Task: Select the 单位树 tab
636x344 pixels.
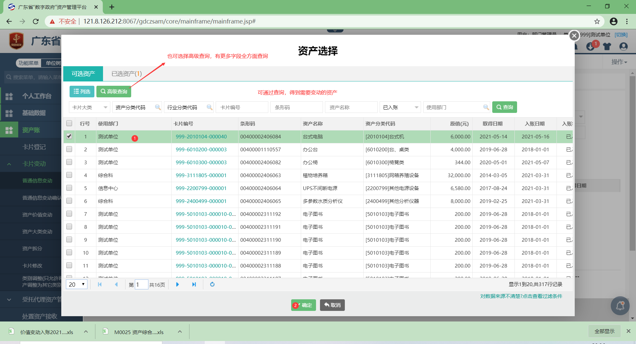Action: click(53, 63)
